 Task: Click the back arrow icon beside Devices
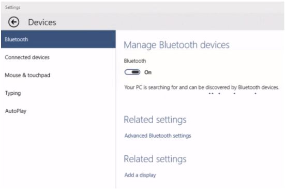coord(13,22)
